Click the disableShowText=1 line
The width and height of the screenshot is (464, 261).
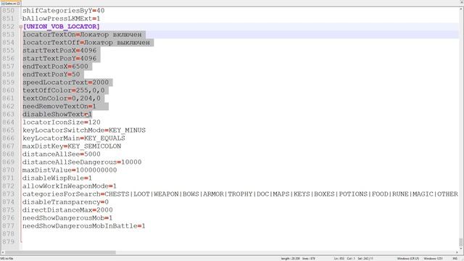tap(57, 115)
